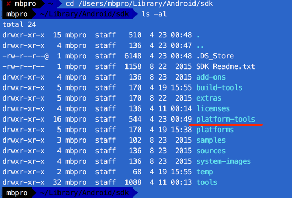292x198 pixels.
Task: Select the 'SDK Readme.txt' file name
Action: (x=226, y=67)
